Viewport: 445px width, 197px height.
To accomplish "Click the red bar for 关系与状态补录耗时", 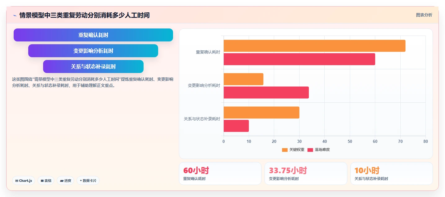I will (x=236, y=126).
